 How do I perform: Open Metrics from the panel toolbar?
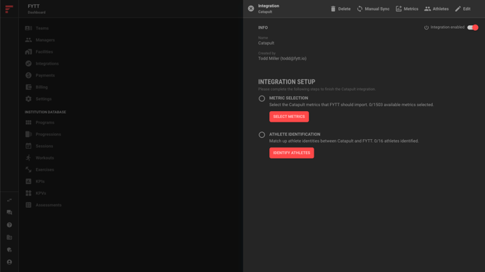[407, 9]
